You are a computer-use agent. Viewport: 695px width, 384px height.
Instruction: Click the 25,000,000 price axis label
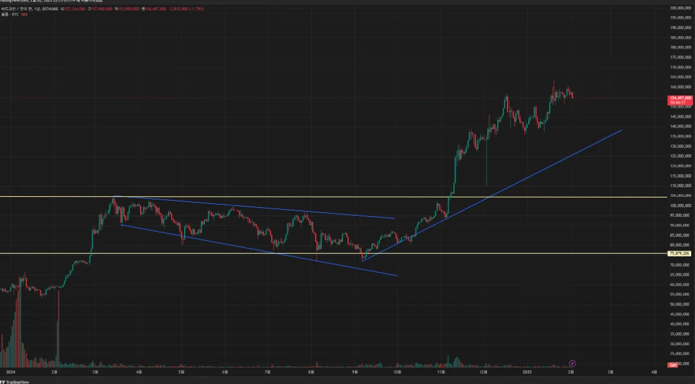pos(681,354)
